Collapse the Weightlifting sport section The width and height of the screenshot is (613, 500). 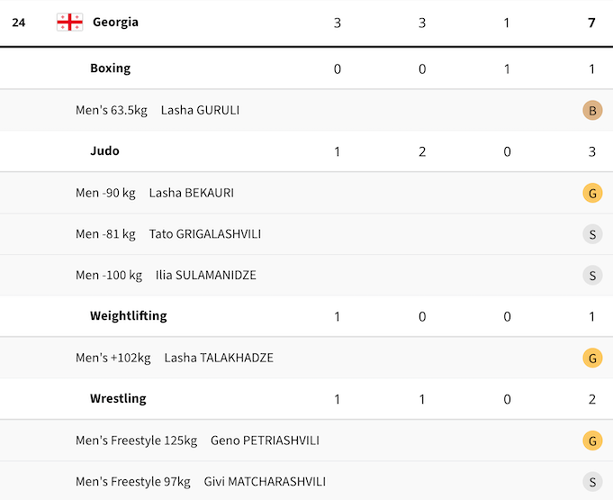coord(128,316)
